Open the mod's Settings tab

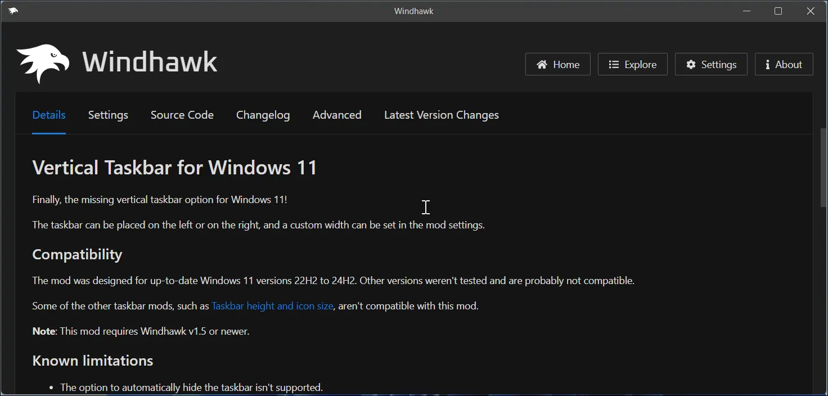point(108,115)
